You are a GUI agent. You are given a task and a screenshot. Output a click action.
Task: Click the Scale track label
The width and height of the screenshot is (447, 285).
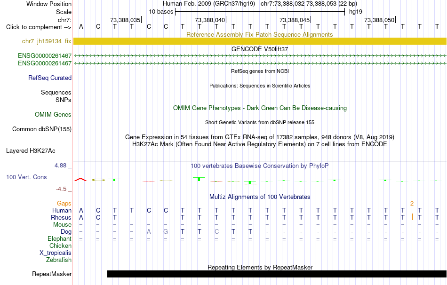point(64,12)
